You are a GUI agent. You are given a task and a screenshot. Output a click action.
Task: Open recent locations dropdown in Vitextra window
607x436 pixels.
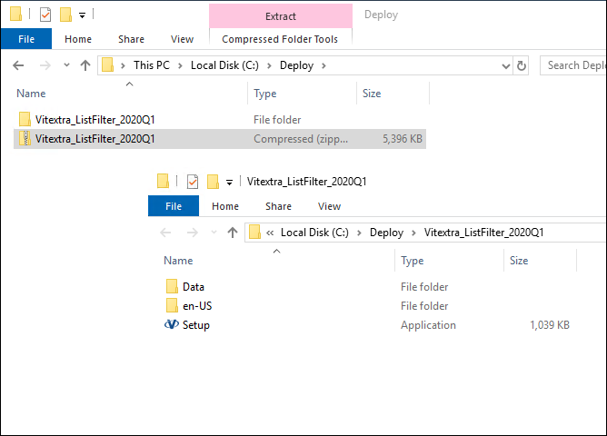pyautogui.click(x=214, y=233)
